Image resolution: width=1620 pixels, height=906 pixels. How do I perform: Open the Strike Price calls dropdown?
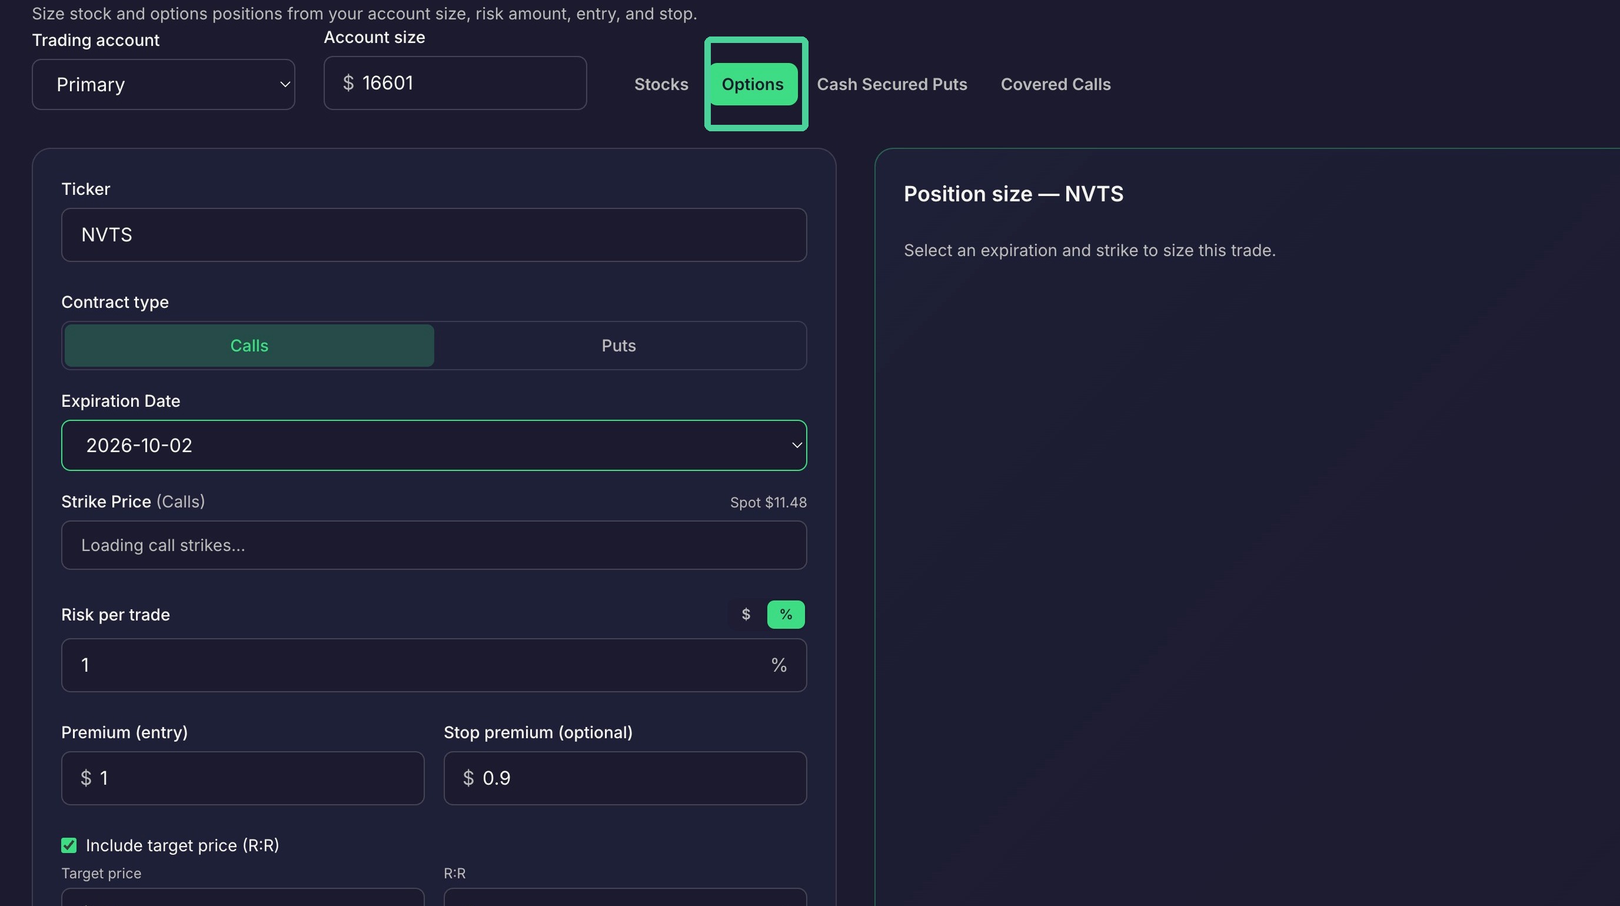coord(434,545)
